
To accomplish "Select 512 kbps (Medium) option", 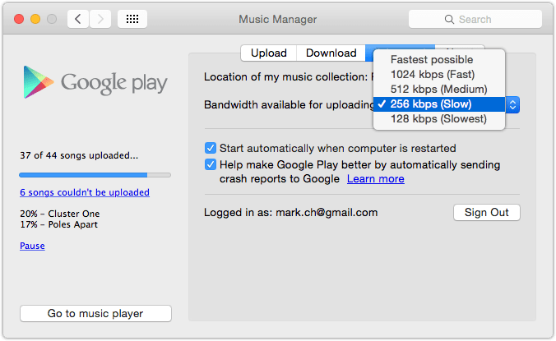I will click(x=439, y=90).
